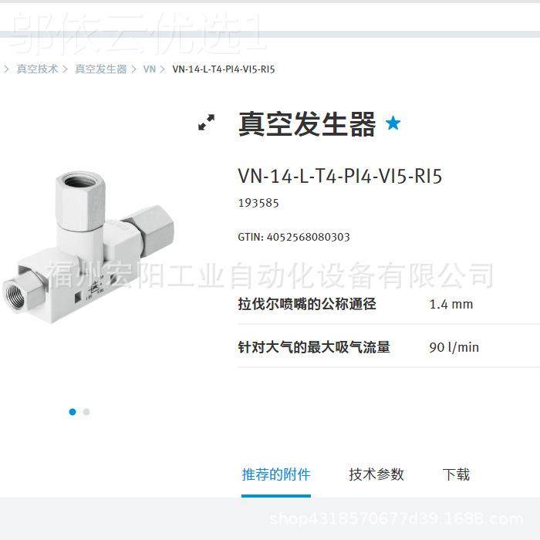The width and height of the screenshot is (540, 540).
Task: Click the expand image arrows icon
Action: 206,122
